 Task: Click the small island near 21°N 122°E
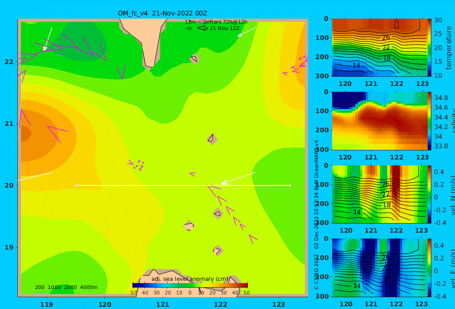pyautogui.click(x=212, y=139)
